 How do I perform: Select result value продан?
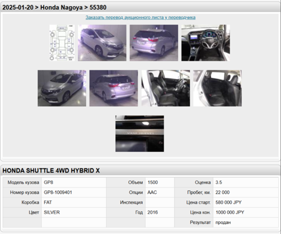[223, 222]
